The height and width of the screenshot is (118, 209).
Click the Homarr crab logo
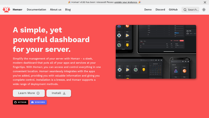point(6,10)
